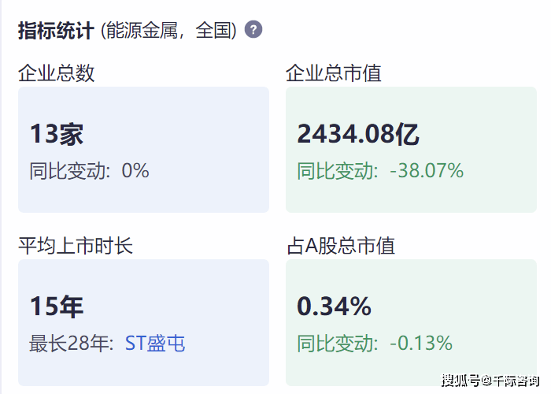The height and width of the screenshot is (394, 551).
Task: Open the ST盛屯 stock link
Action: tap(155, 344)
